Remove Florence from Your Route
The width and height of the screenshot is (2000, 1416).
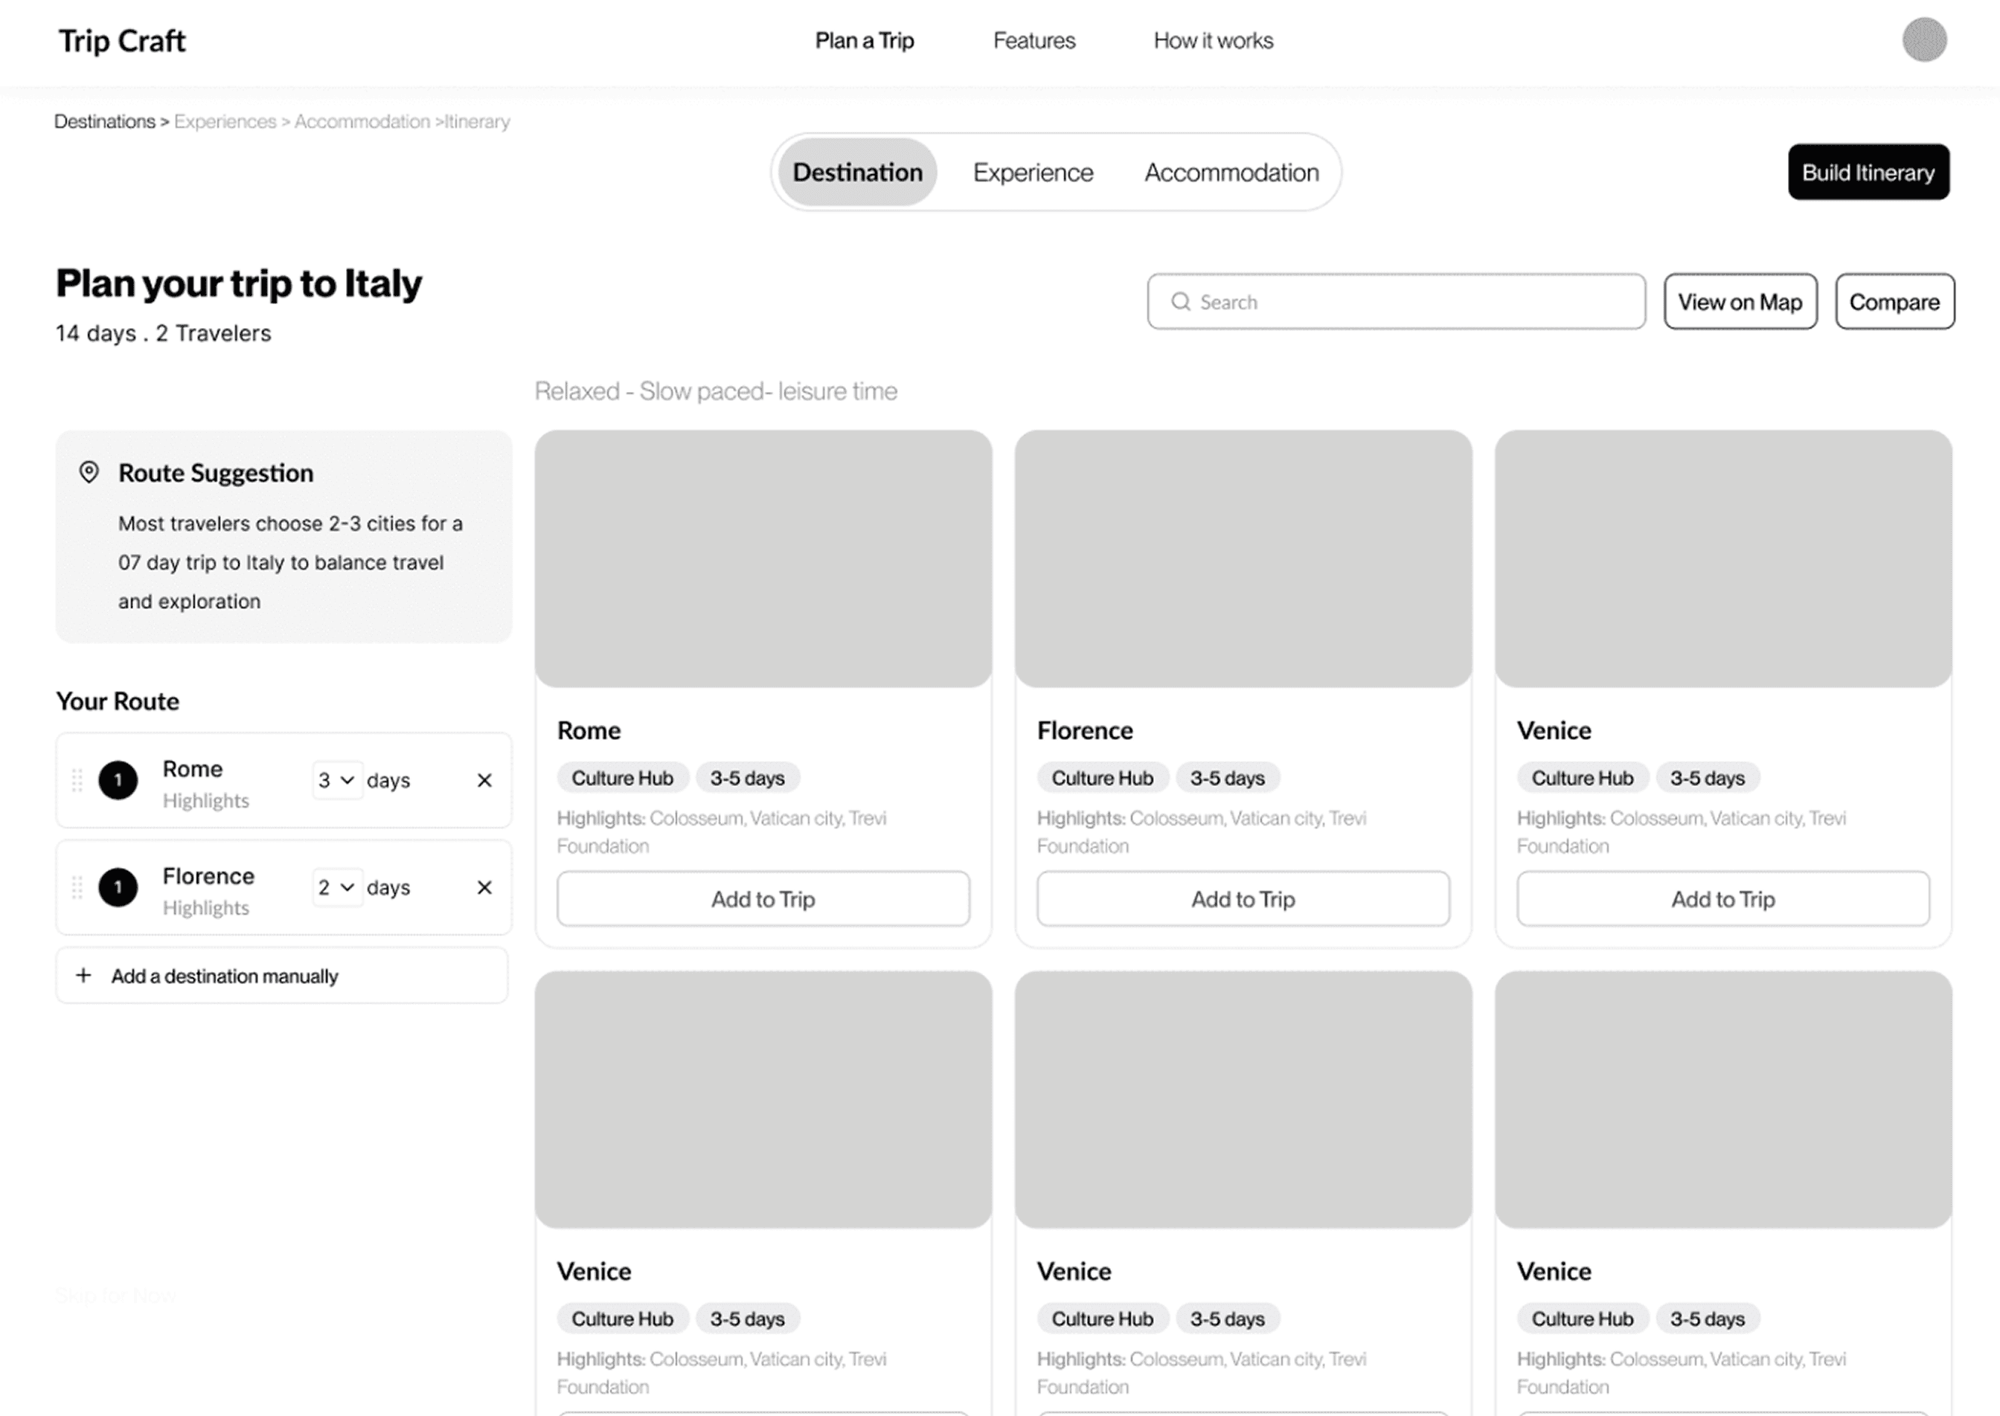tap(484, 888)
